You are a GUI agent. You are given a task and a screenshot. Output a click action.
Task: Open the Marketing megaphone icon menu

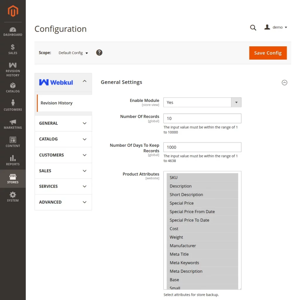13,124
